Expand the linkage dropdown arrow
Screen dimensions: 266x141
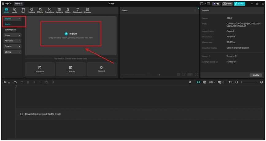click(214, 82)
